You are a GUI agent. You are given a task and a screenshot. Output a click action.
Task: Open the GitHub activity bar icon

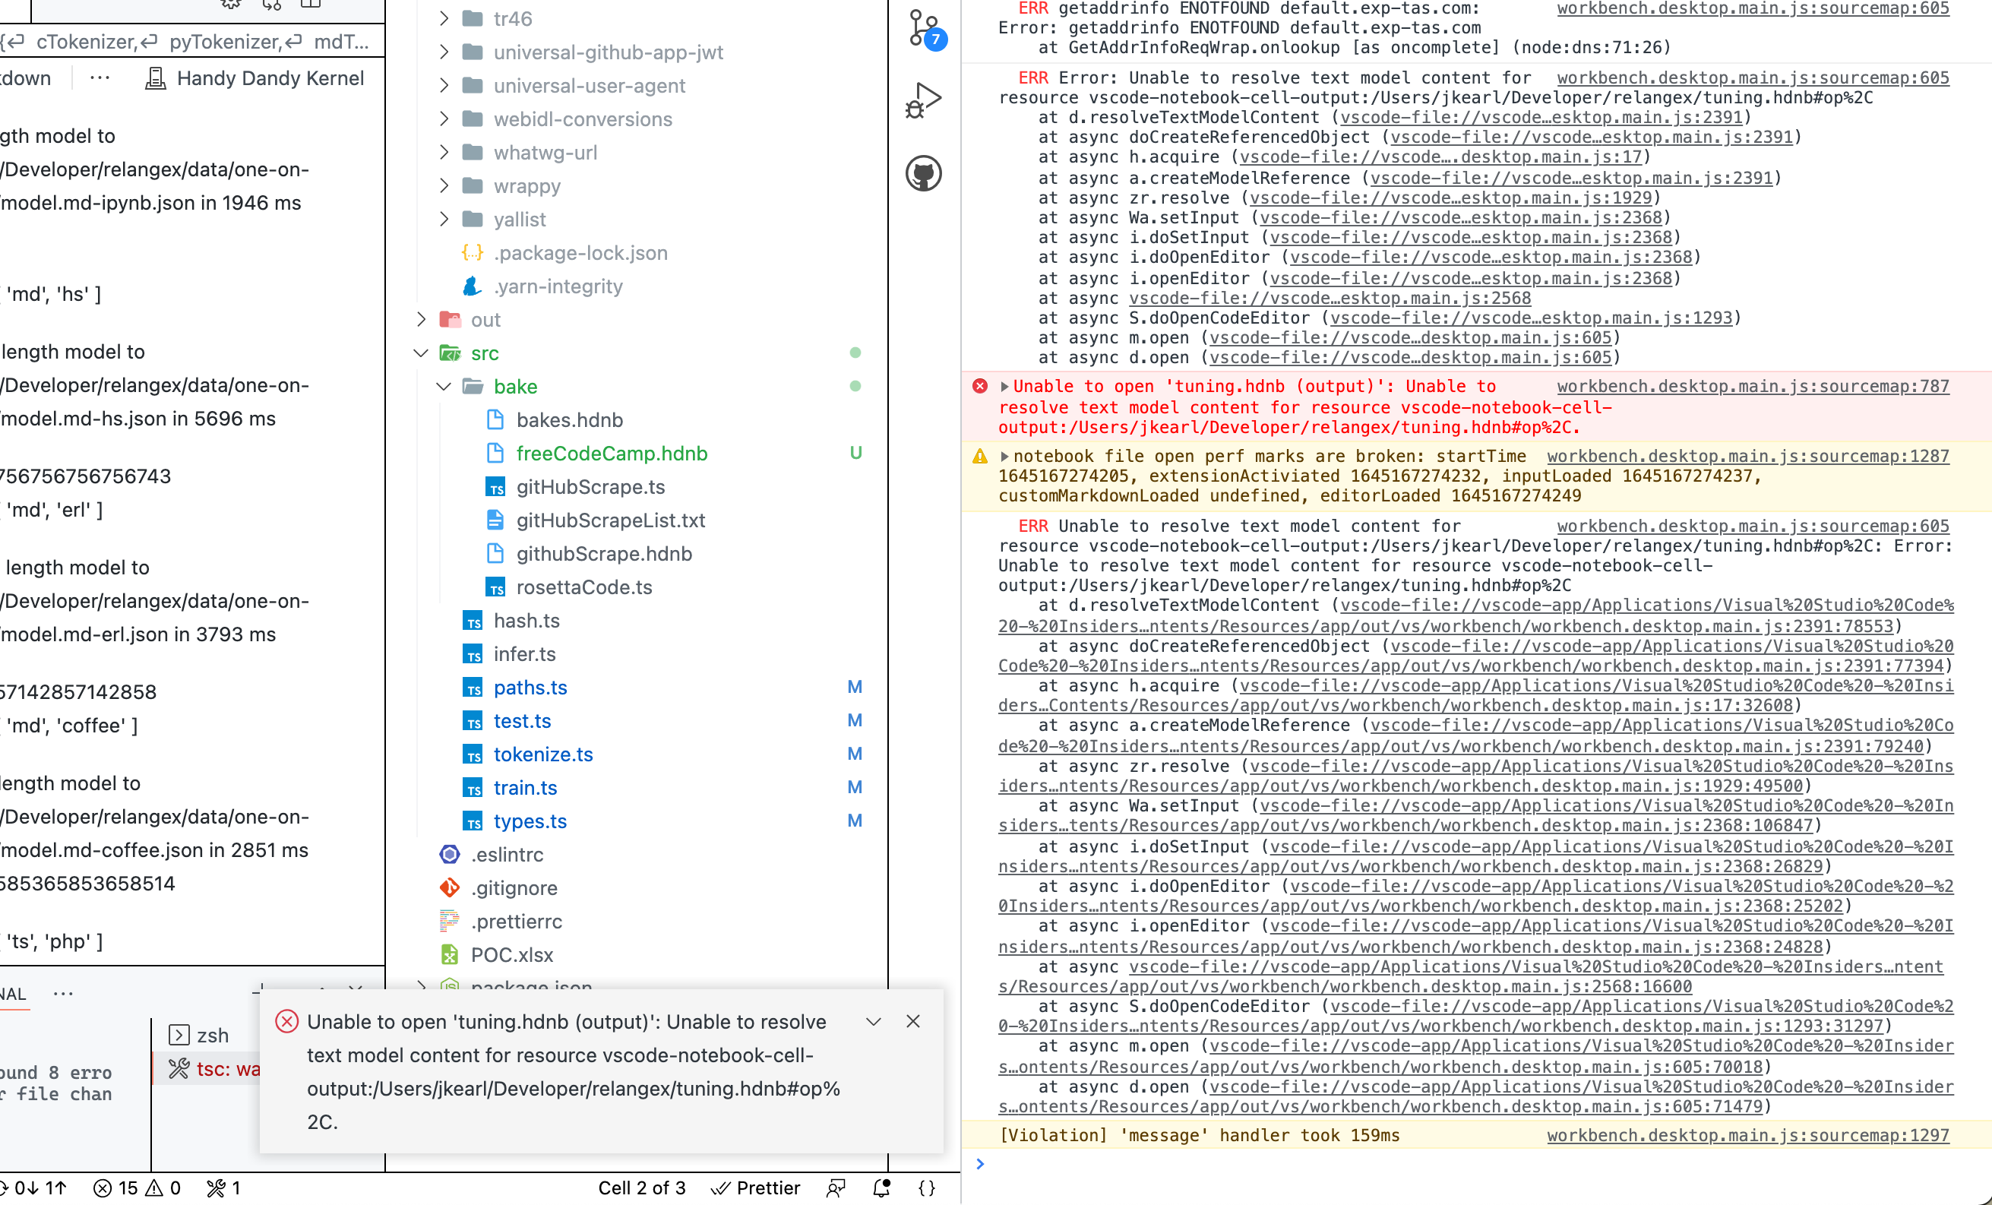coord(923,173)
